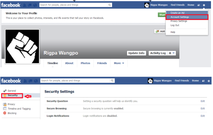Open the Activity Log button
The width and height of the screenshot is (213, 135).
tap(158, 53)
